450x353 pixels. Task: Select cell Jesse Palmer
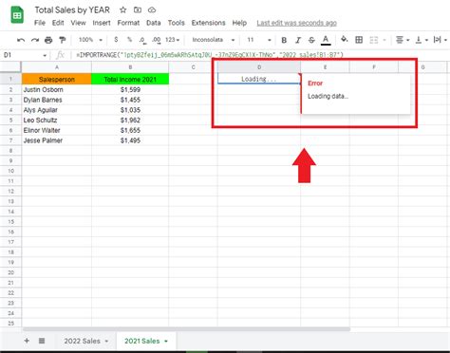57,140
